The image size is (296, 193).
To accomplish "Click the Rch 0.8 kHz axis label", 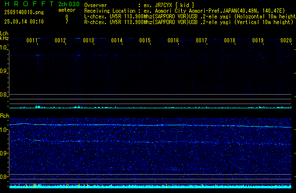I will [x=3, y=177].
